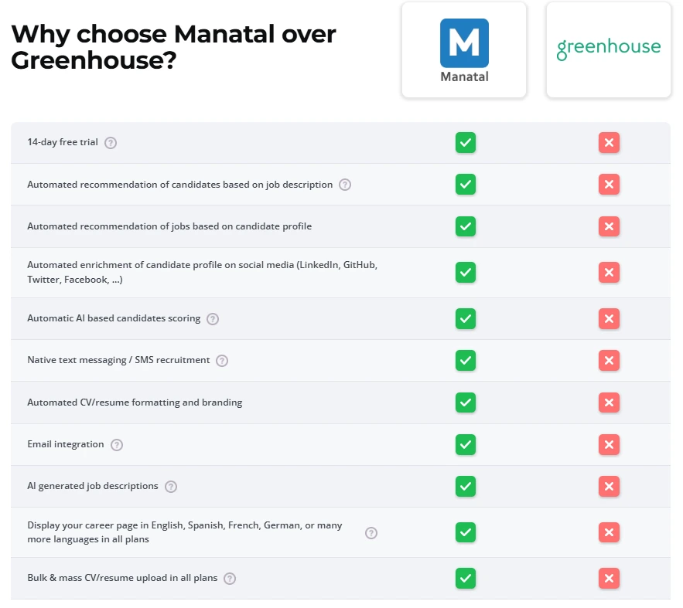Click the red X for Native text messaging row
The width and height of the screenshot is (683, 608).
click(x=609, y=360)
